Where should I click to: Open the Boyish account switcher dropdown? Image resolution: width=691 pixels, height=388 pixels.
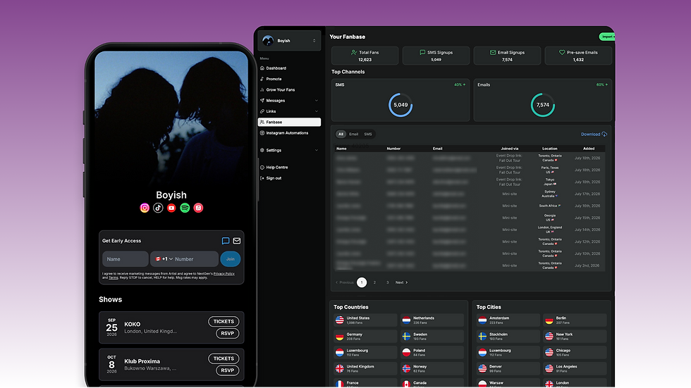289,41
